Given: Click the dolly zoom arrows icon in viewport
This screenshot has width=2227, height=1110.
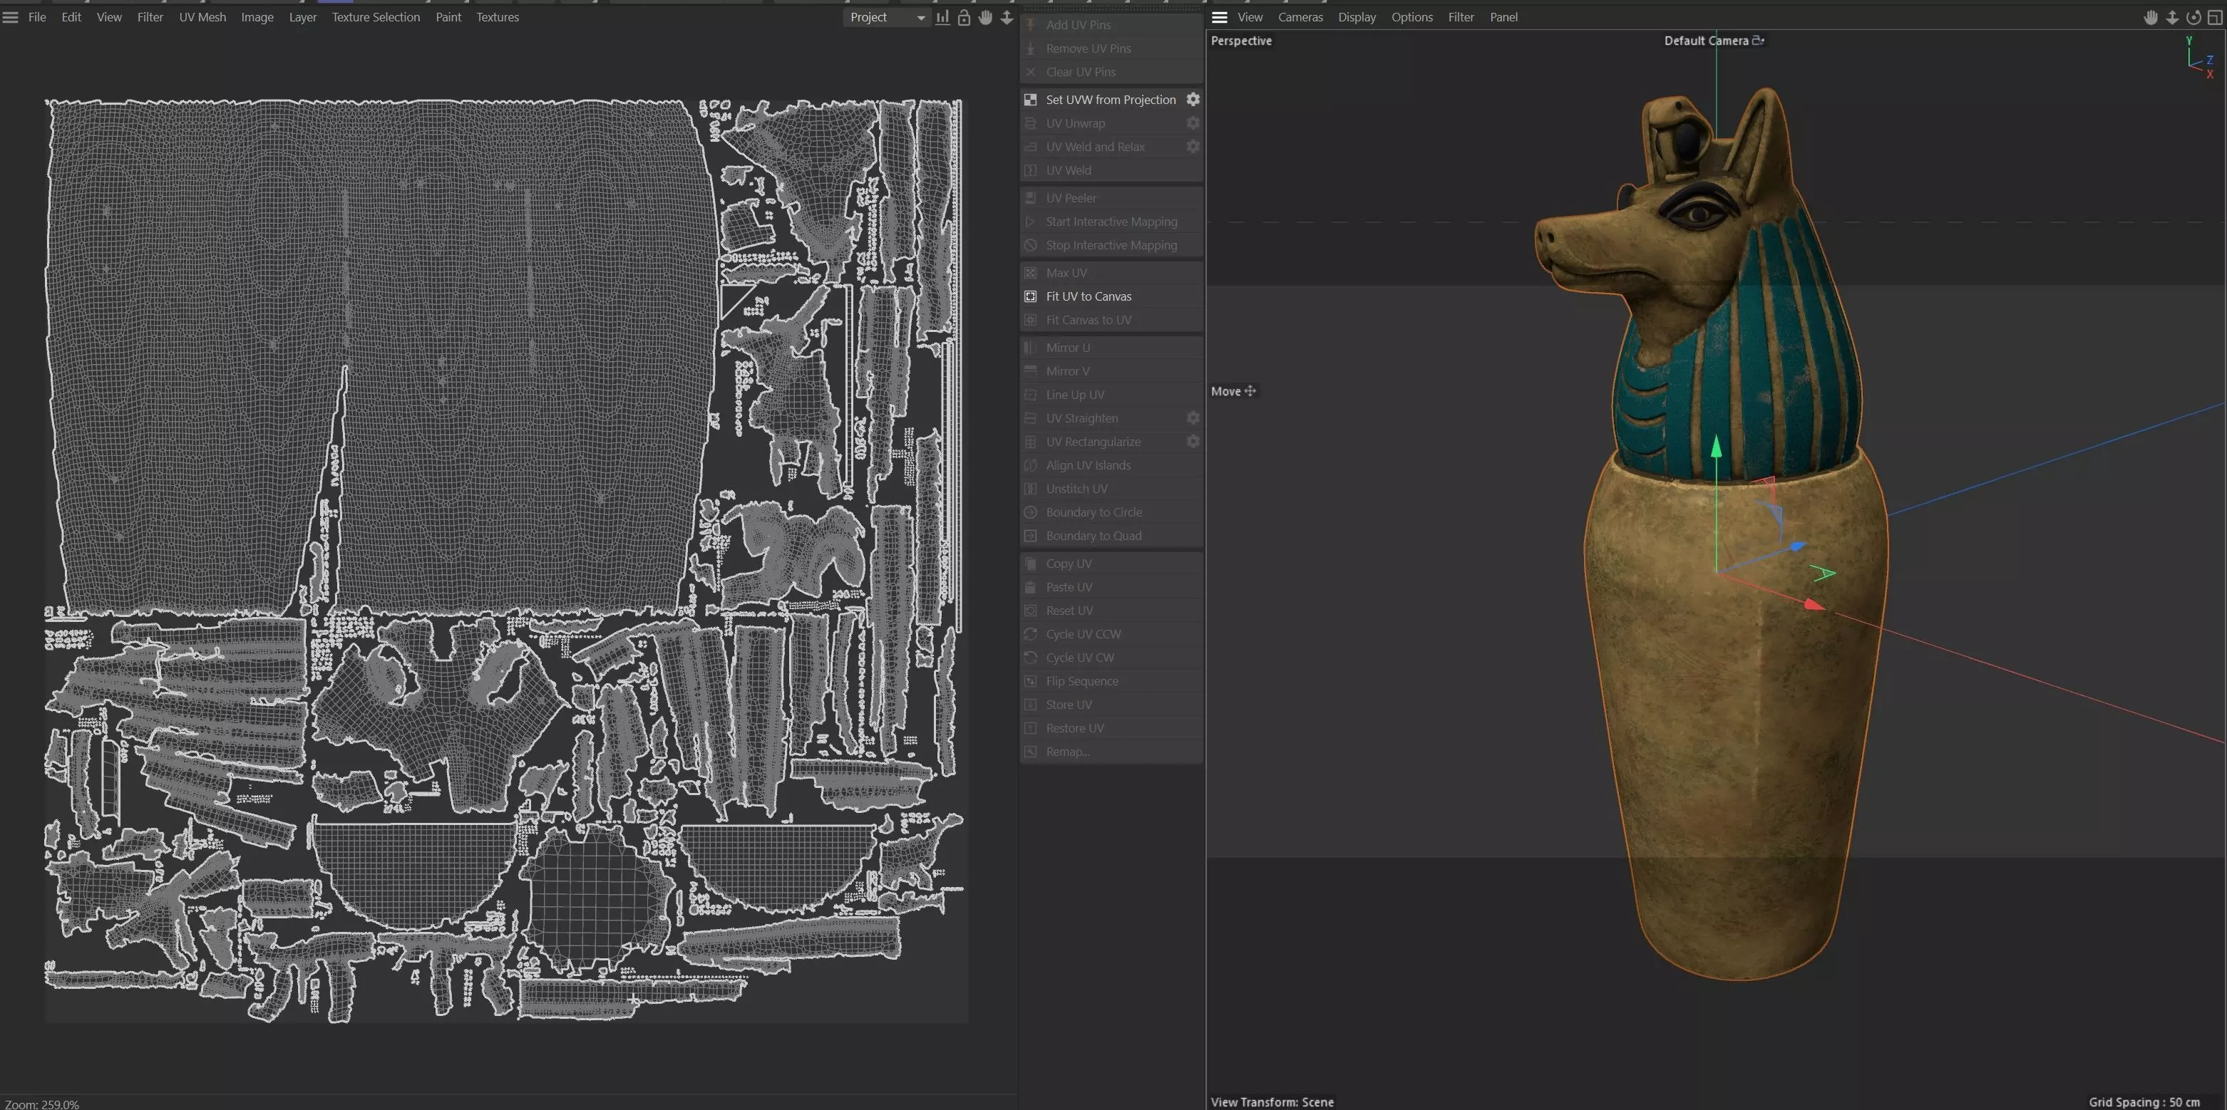Looking at the screenshot, I should point(2171,17).
